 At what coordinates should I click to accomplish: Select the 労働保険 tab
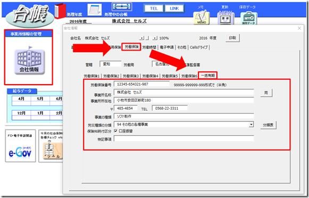(x=131, y=47)
